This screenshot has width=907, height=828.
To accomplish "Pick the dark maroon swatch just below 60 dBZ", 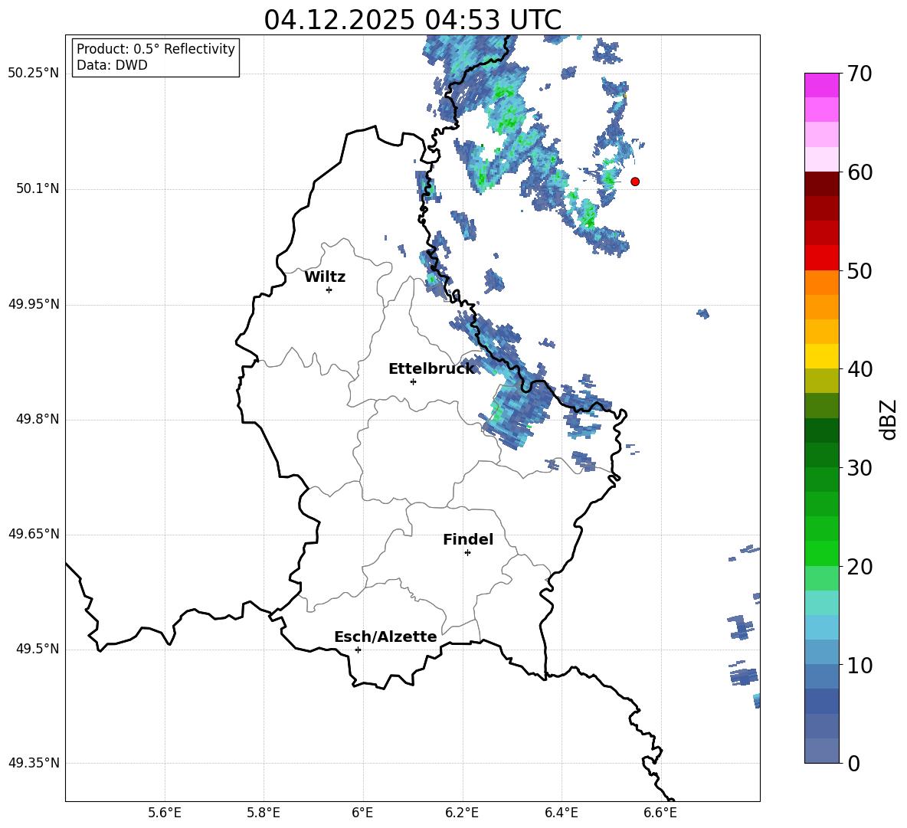I will pyautogui.click(x=821, y=184).
